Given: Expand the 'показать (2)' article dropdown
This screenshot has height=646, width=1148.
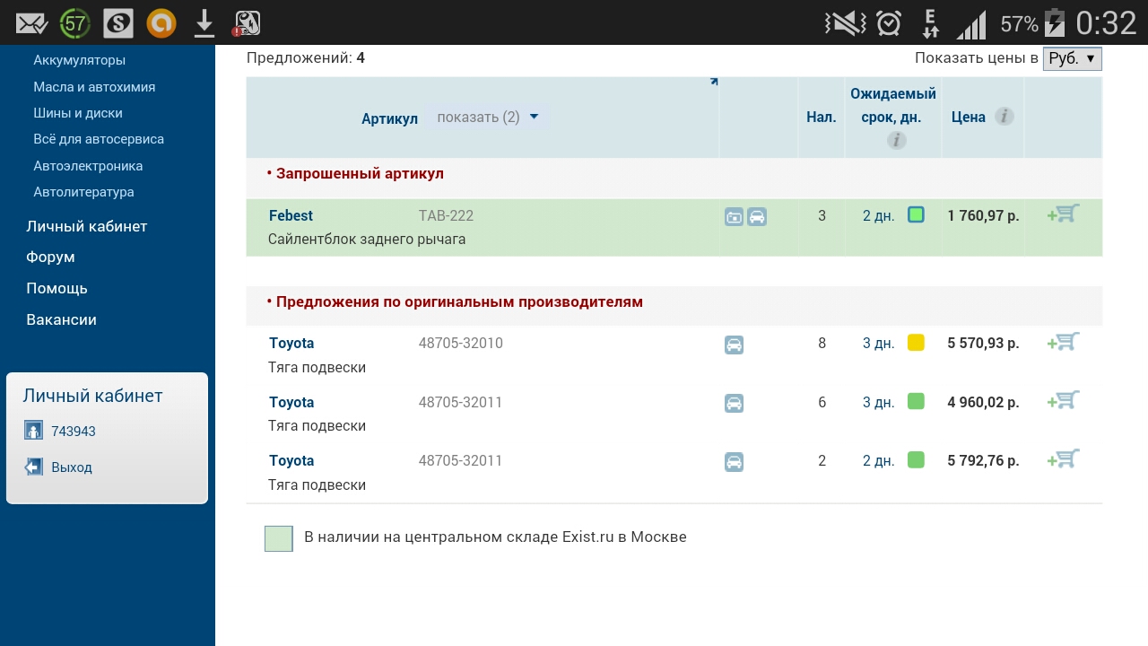Looking at the screenshot, I should (488, 118).
